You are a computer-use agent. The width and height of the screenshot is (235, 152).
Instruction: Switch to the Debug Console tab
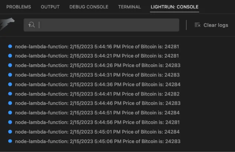coord(89,7)
